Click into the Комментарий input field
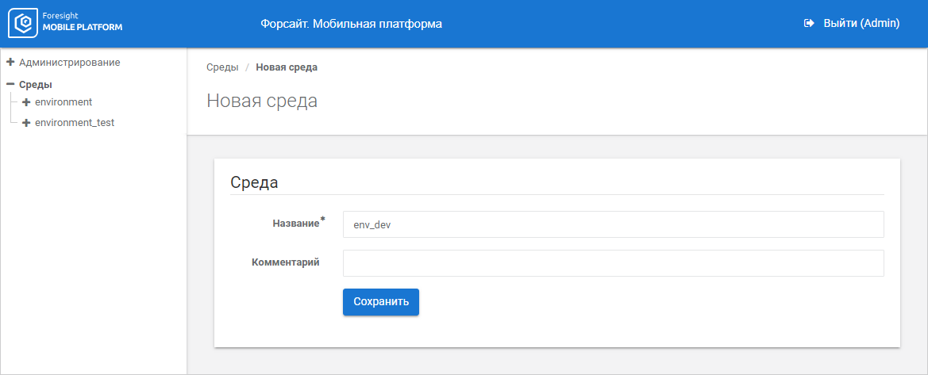The height and width of the screenshot is (375, 928). coord(613,263)
